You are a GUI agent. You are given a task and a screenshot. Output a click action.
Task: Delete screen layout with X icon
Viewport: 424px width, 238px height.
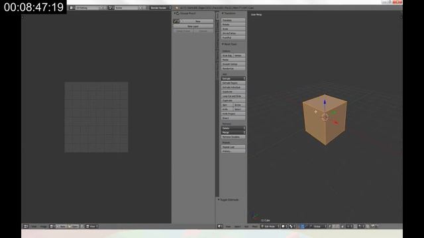click(105, 8)
